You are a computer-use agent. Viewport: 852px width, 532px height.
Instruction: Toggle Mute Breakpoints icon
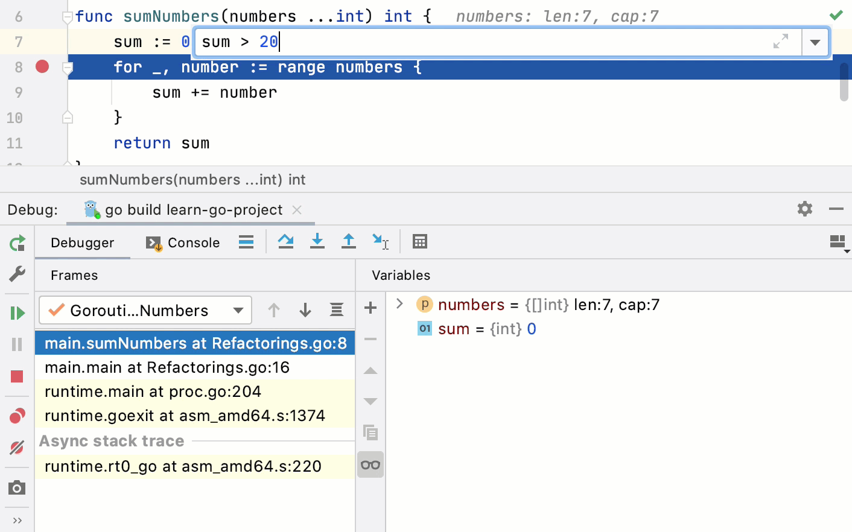point(17,448)
